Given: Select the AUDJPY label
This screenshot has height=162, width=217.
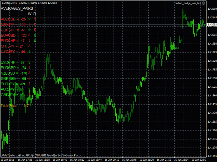Looking at the screenshot, I should pos(12,89).
